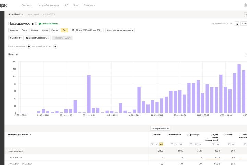Select the Посетители metric radio button
The height and width of the screenshot is (165, 247).
pos(168,135)
